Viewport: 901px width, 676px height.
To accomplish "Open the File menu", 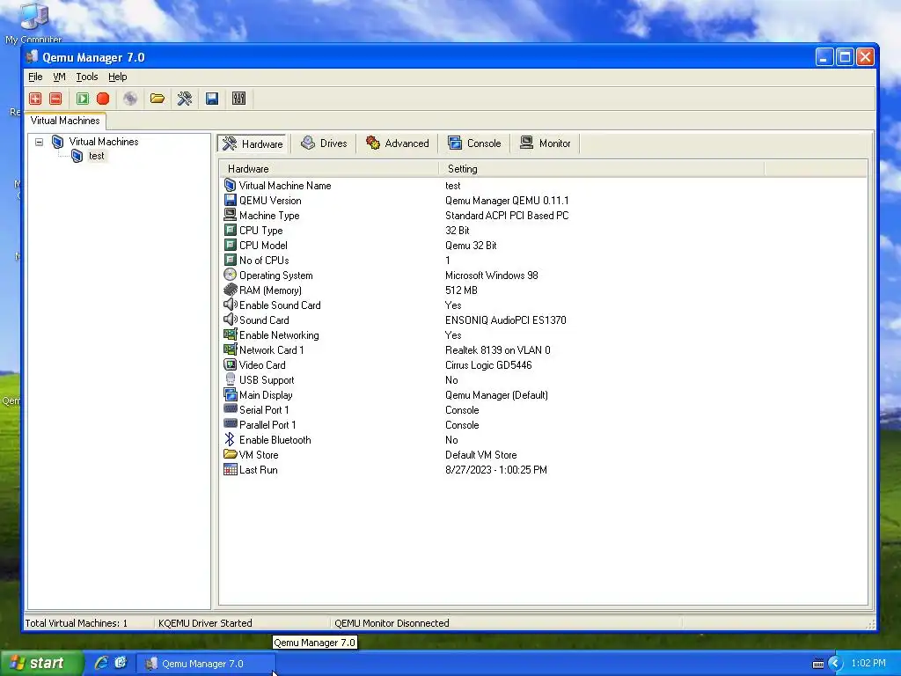I will [x=35, y=77].
